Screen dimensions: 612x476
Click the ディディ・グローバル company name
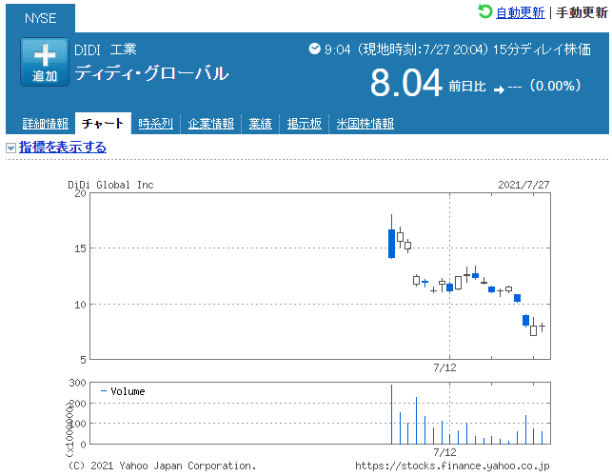151,73
